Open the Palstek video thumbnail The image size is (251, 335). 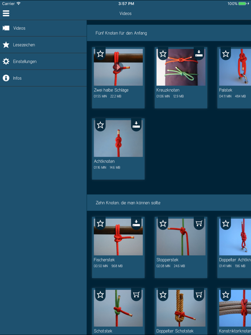pos(235,67)
